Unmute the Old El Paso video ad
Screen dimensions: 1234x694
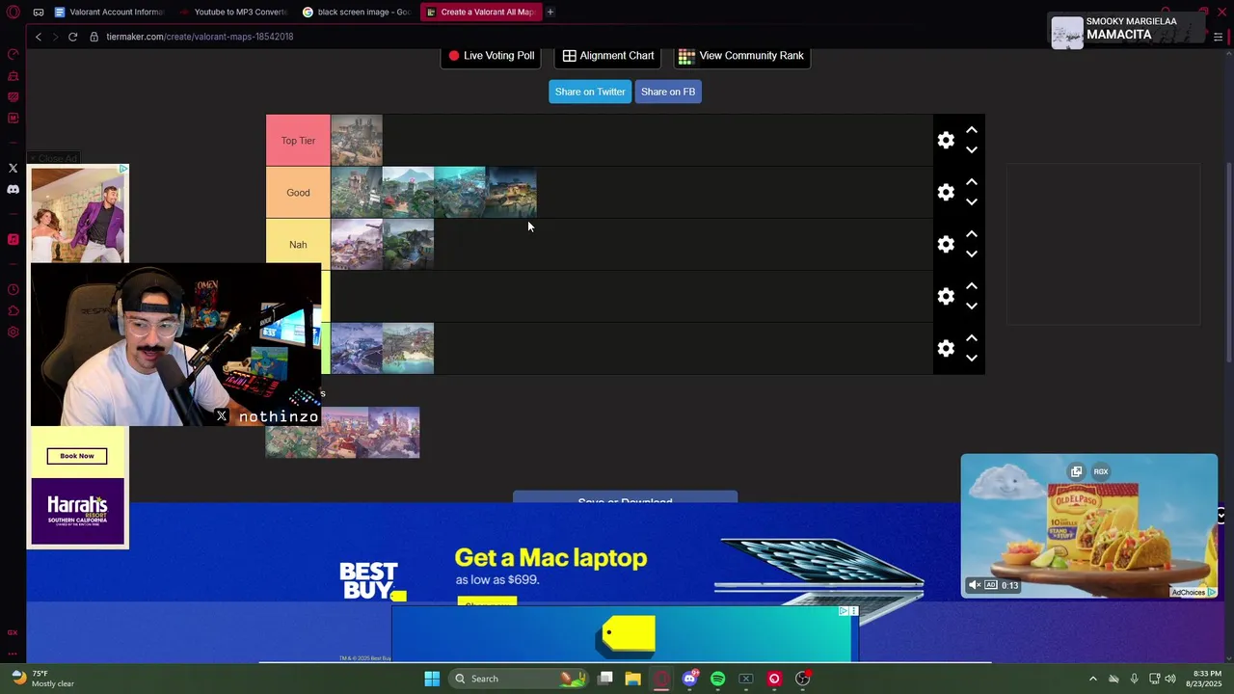point(975,585)
